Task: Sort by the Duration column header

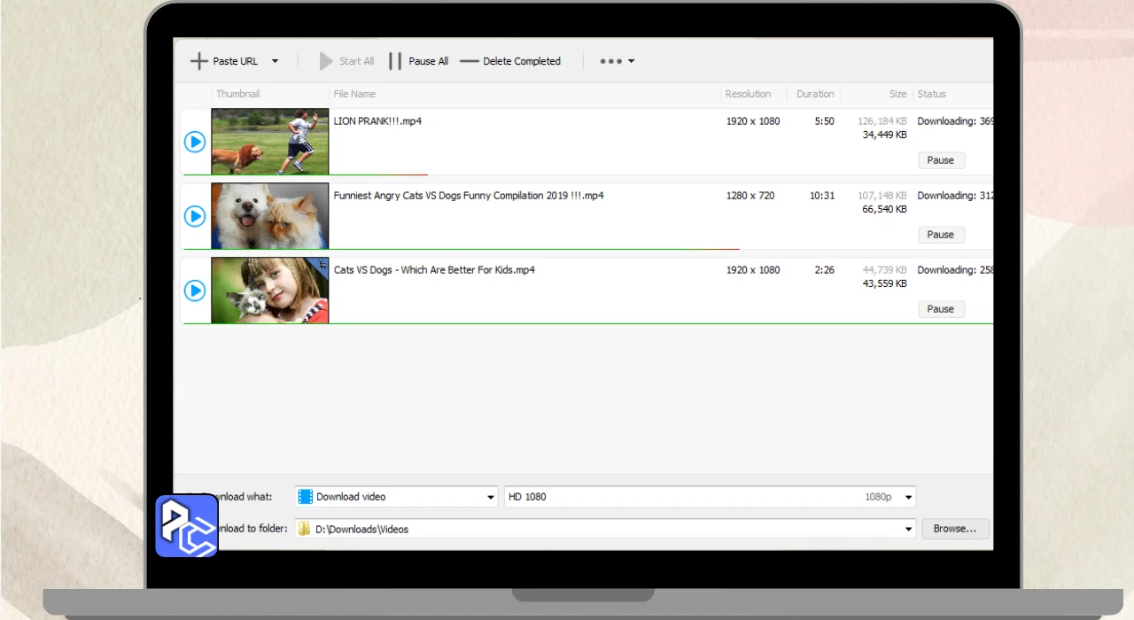Action: (x=814, y=94)
